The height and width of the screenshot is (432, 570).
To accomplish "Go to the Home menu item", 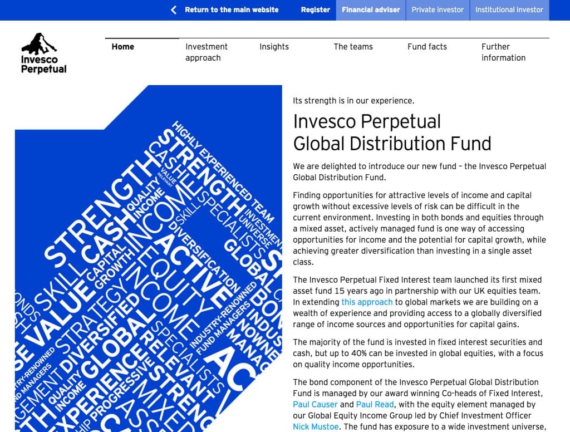I will pos(122,47).
